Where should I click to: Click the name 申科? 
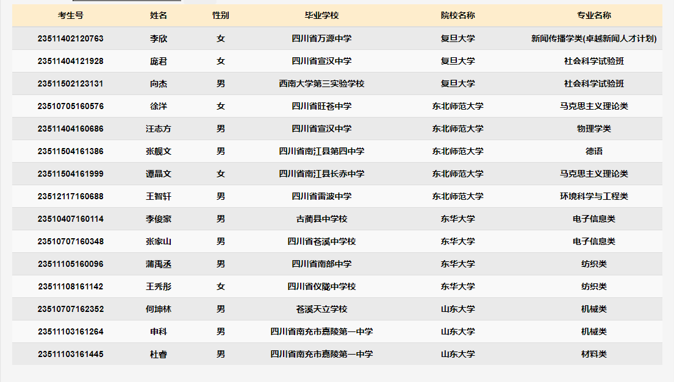coord(158,331)
